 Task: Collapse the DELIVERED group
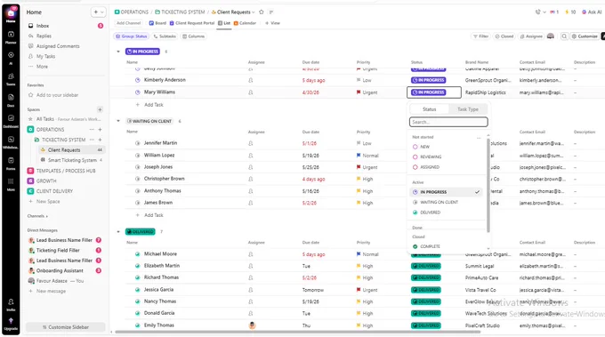[118, 232]
